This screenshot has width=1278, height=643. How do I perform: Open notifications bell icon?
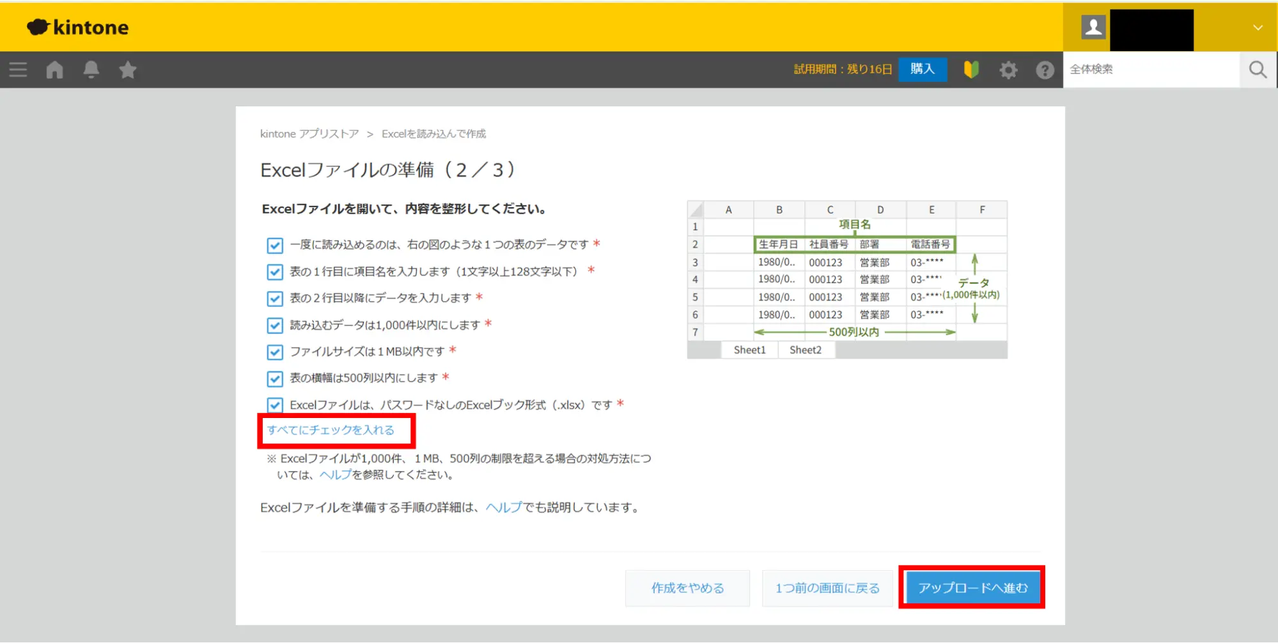(x=91, y=70)
